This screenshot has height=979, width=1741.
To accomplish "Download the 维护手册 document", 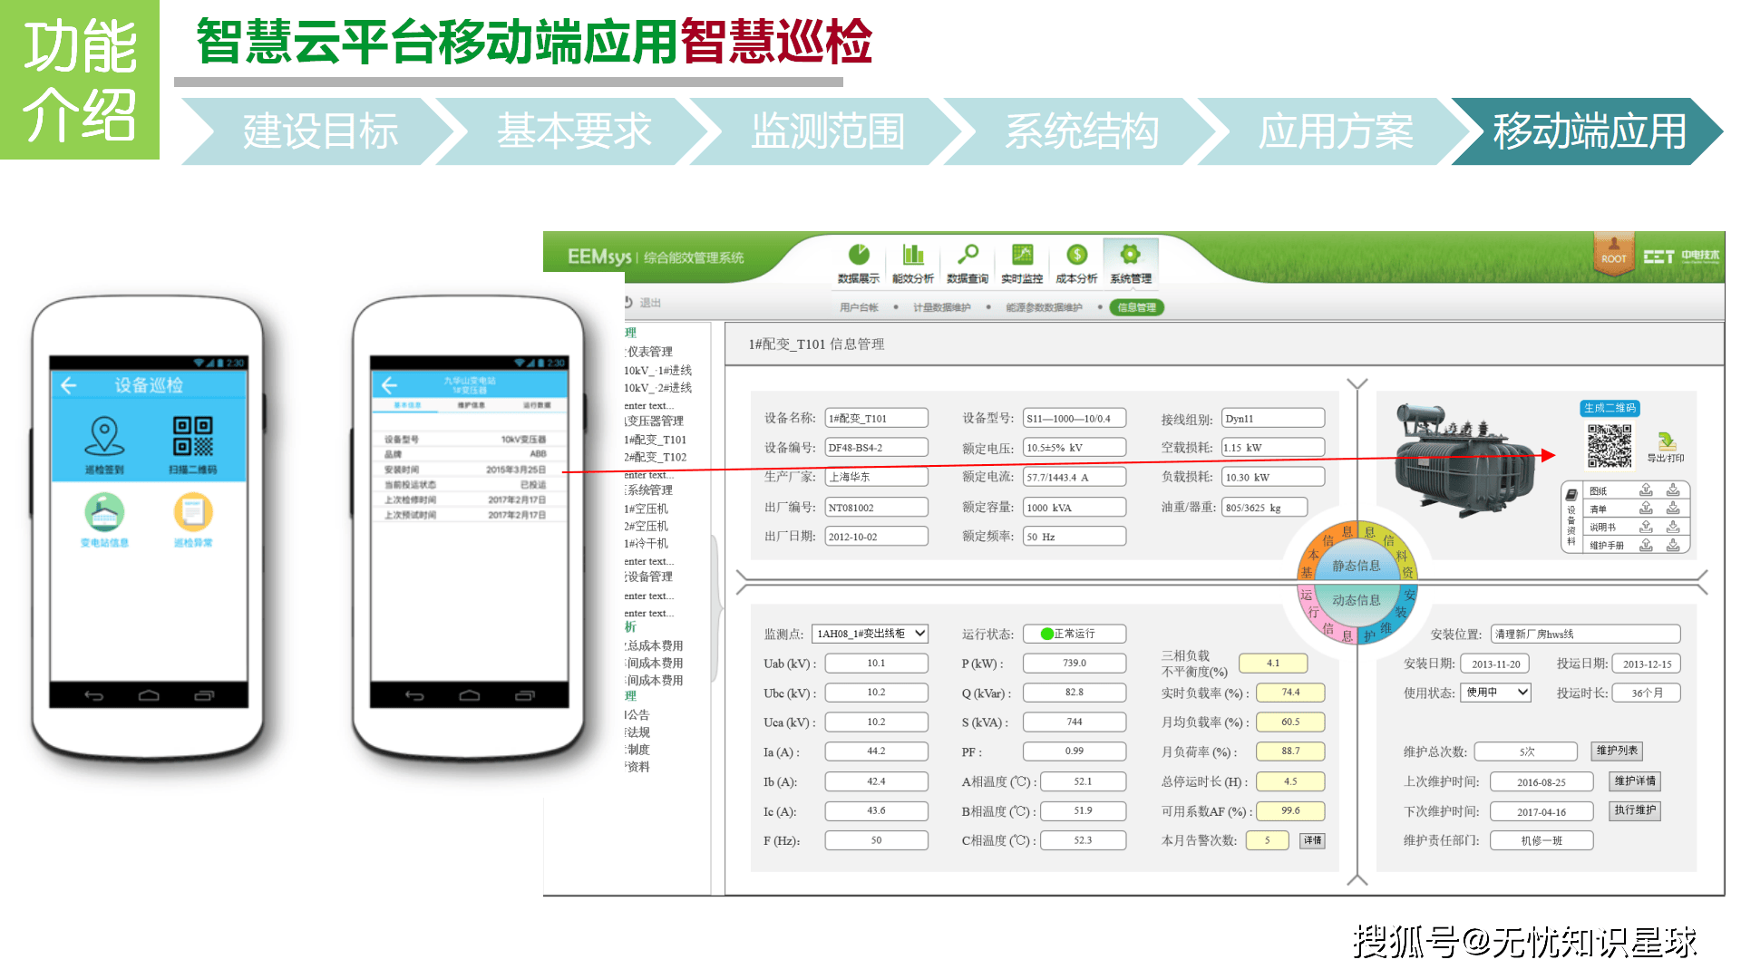I will [1673, 545].
